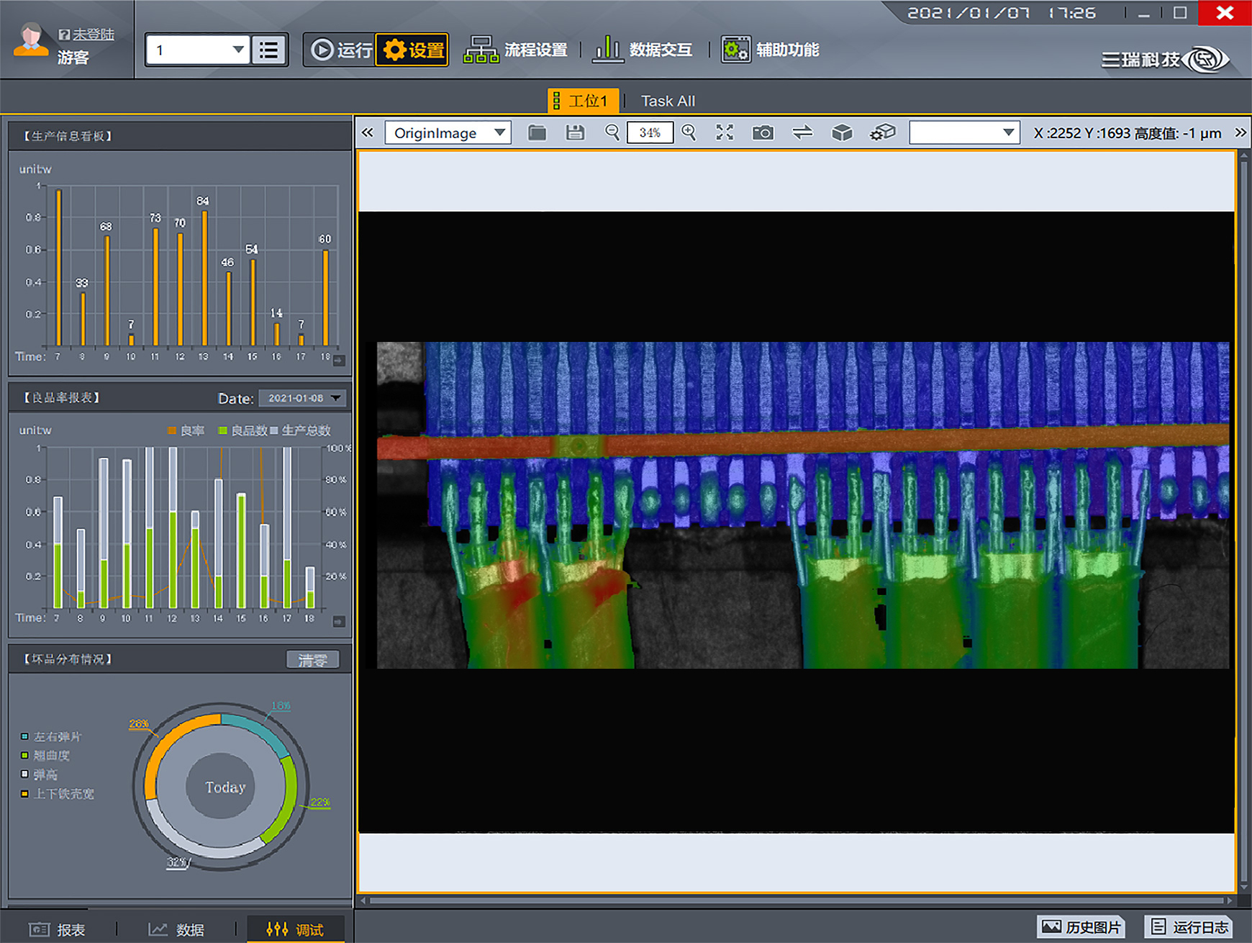Click the swap arrows icon
The width and height of the screenshot is (1252, 943).
click(x=802, y=132)
